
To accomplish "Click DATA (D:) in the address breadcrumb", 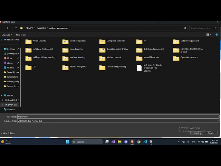I will click(x=41, y=28).
